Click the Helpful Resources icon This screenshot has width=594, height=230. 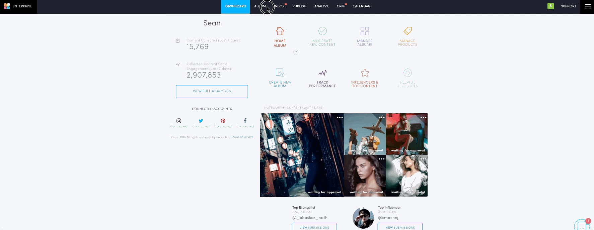(407, 73)
